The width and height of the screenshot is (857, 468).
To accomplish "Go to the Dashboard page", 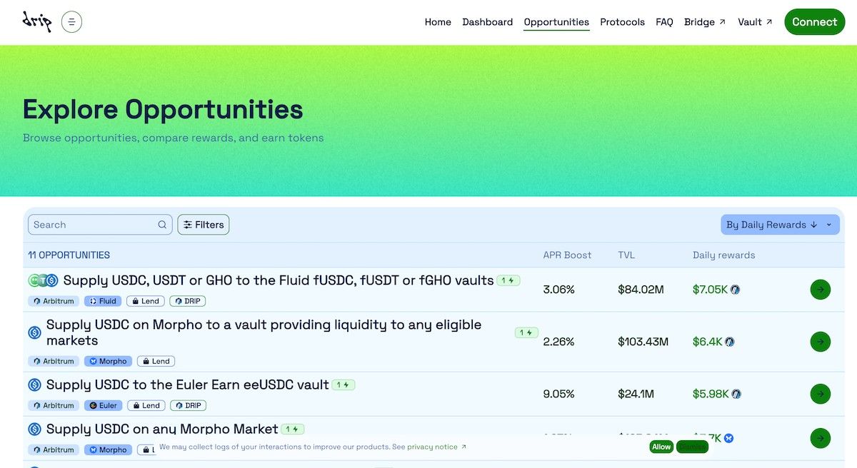I will 487,22.
